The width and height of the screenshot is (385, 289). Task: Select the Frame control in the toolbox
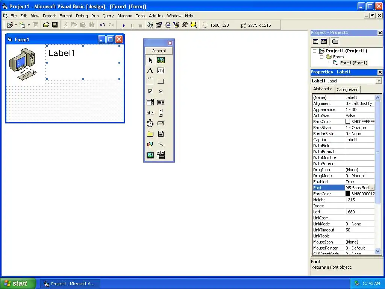[x=150, y=81]
